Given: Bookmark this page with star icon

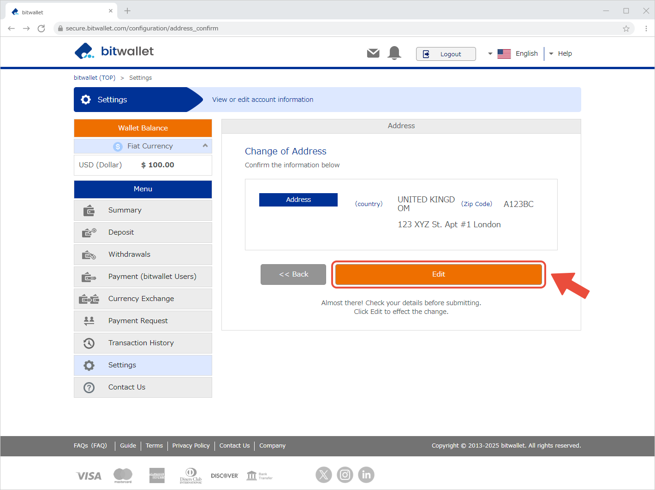Looking at the screenshot, I should point(626,29).
